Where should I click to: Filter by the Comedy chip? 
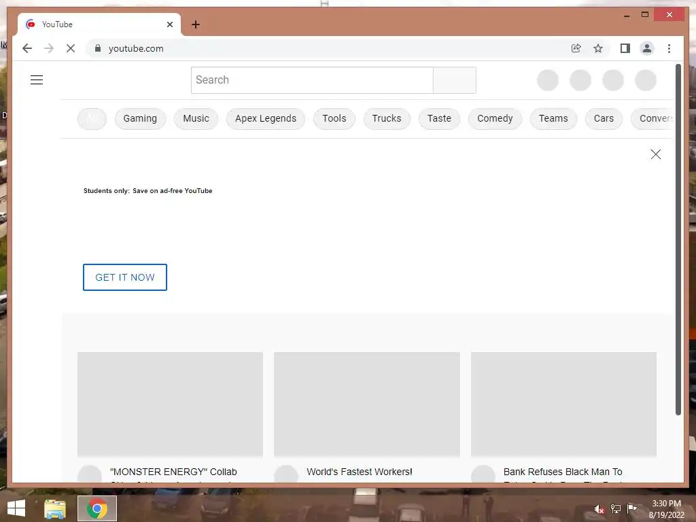pos(495,118)
